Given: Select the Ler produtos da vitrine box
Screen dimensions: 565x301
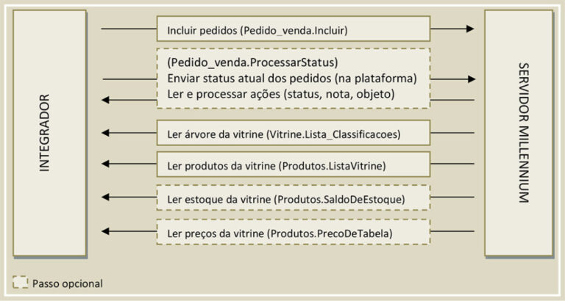Looking at the screenshot, I should (x=293, y=166).
